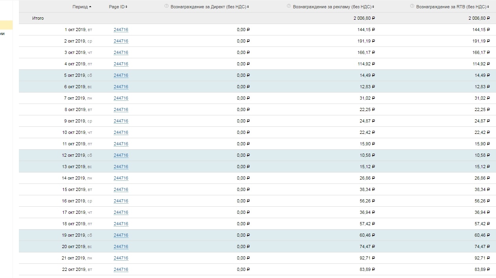Screen dimensions: 496x278
Task: Open Page ID 244716 for 14 окт 2019
Action: point(121,178)
